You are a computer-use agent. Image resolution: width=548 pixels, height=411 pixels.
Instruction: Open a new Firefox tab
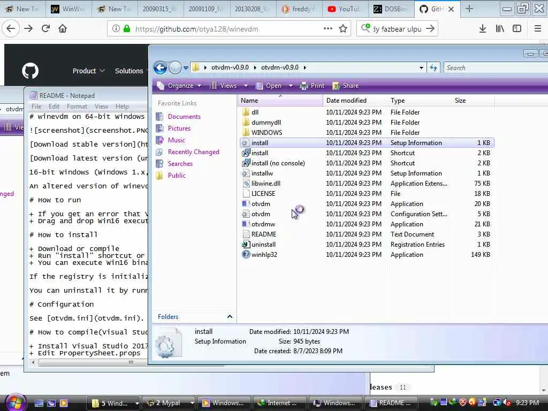(x=469, y=9)
